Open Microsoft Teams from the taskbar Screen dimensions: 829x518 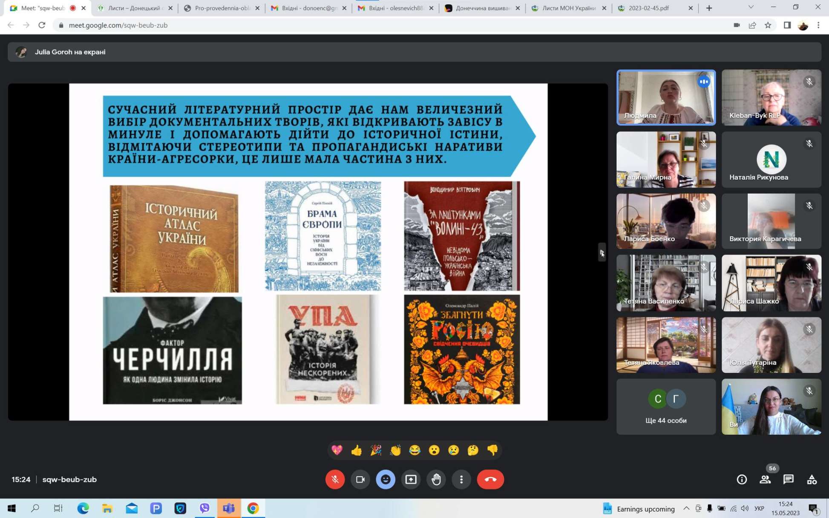229,508
